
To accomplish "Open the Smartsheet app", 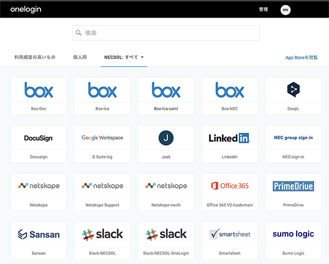I will 230,240.
